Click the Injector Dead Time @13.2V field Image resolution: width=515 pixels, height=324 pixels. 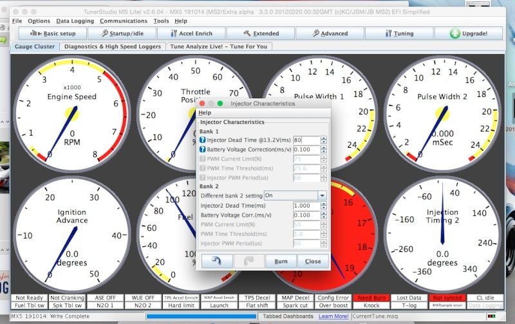coord(306,140)
